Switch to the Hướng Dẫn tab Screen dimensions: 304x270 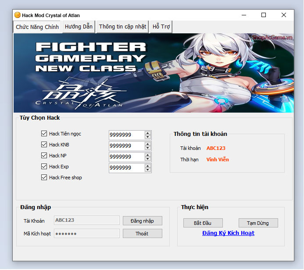click(79, 27)
